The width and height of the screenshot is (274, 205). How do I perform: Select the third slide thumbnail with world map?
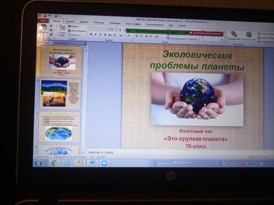tap(60, 126)
